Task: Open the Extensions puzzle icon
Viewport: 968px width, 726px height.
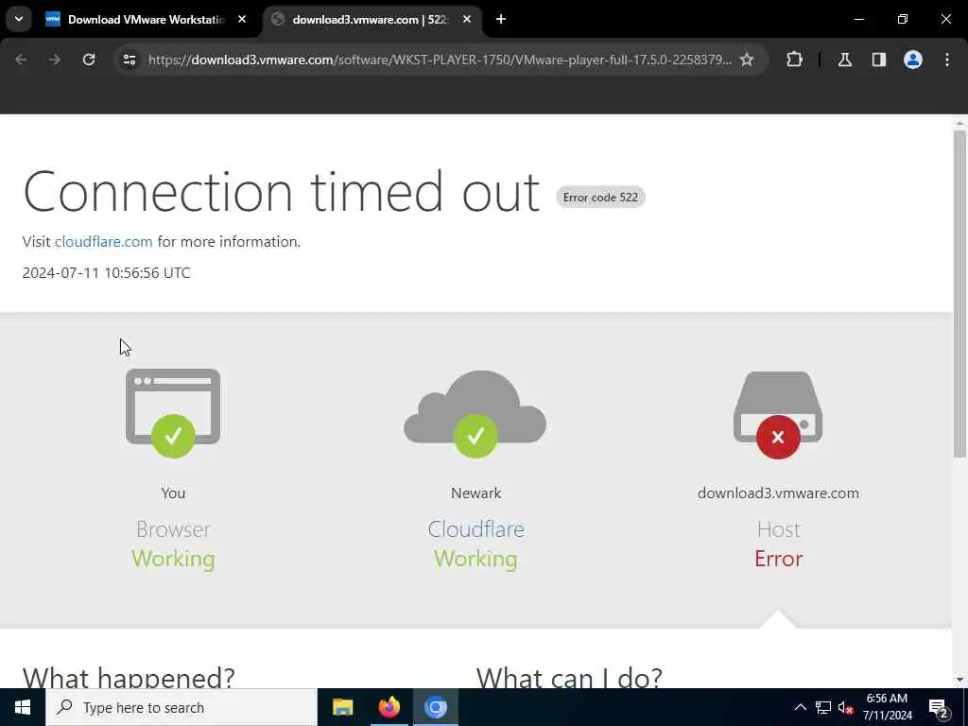Action: click(x=794, y=60)
